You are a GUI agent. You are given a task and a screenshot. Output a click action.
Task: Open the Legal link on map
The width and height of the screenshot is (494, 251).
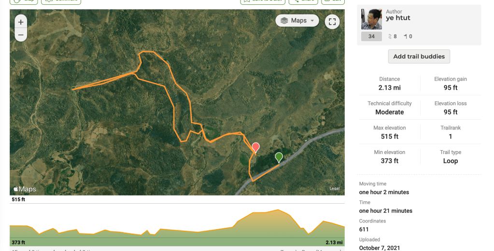pos(335,188)
